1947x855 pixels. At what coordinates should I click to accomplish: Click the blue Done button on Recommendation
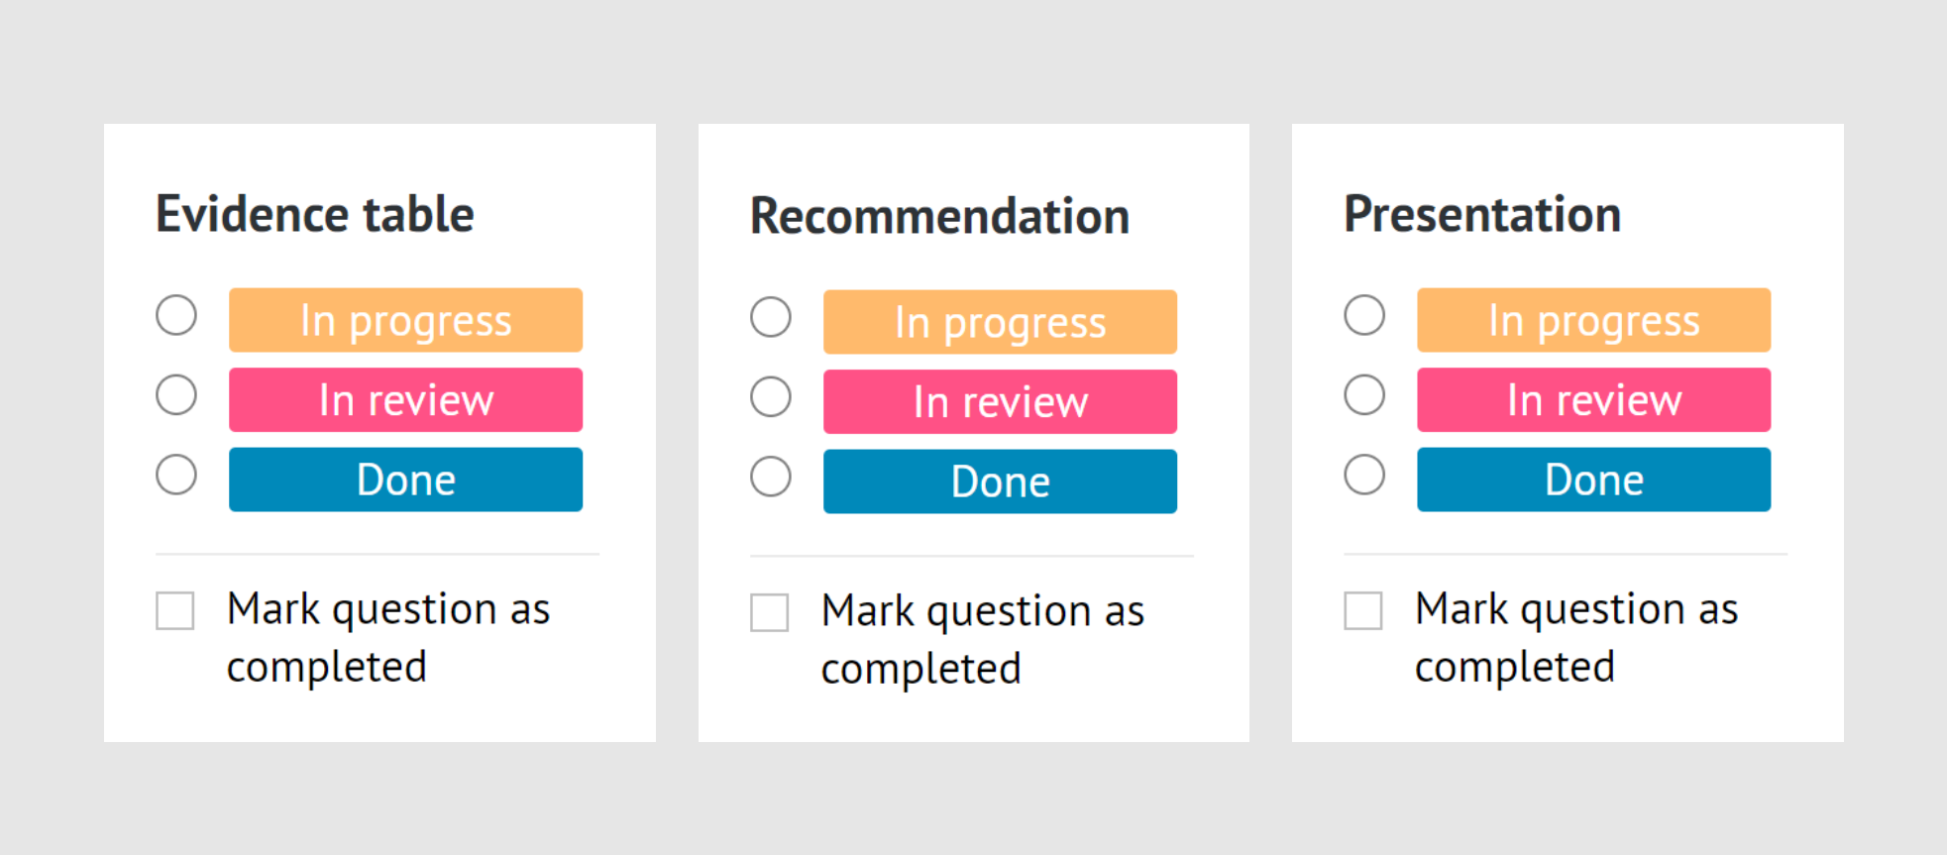click(x=1000, y=481)
